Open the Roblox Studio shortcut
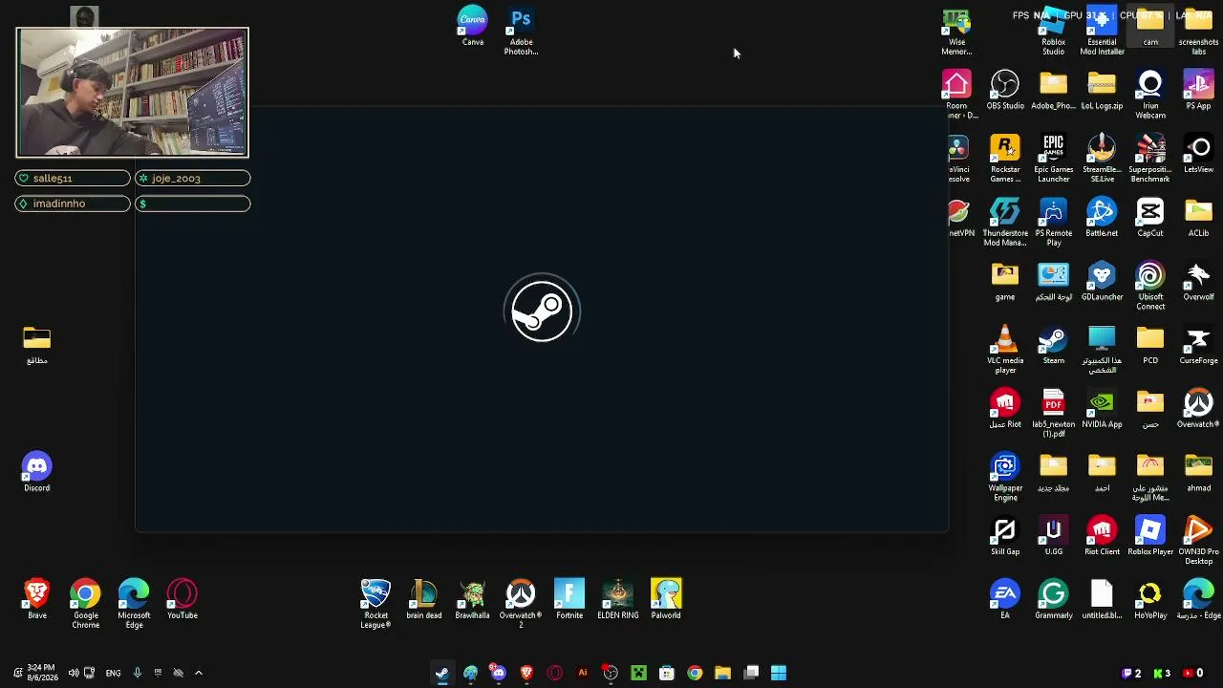This screenshot has width=1223, height=688. (1053, 32)
